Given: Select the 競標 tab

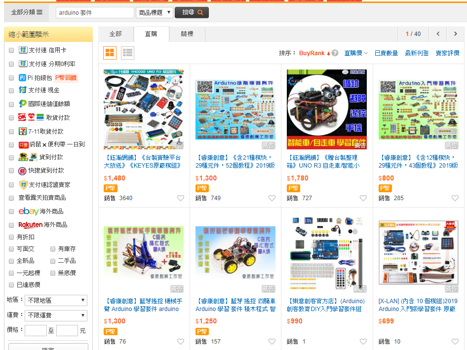Looking at the screenshot, I should point(187,34).
